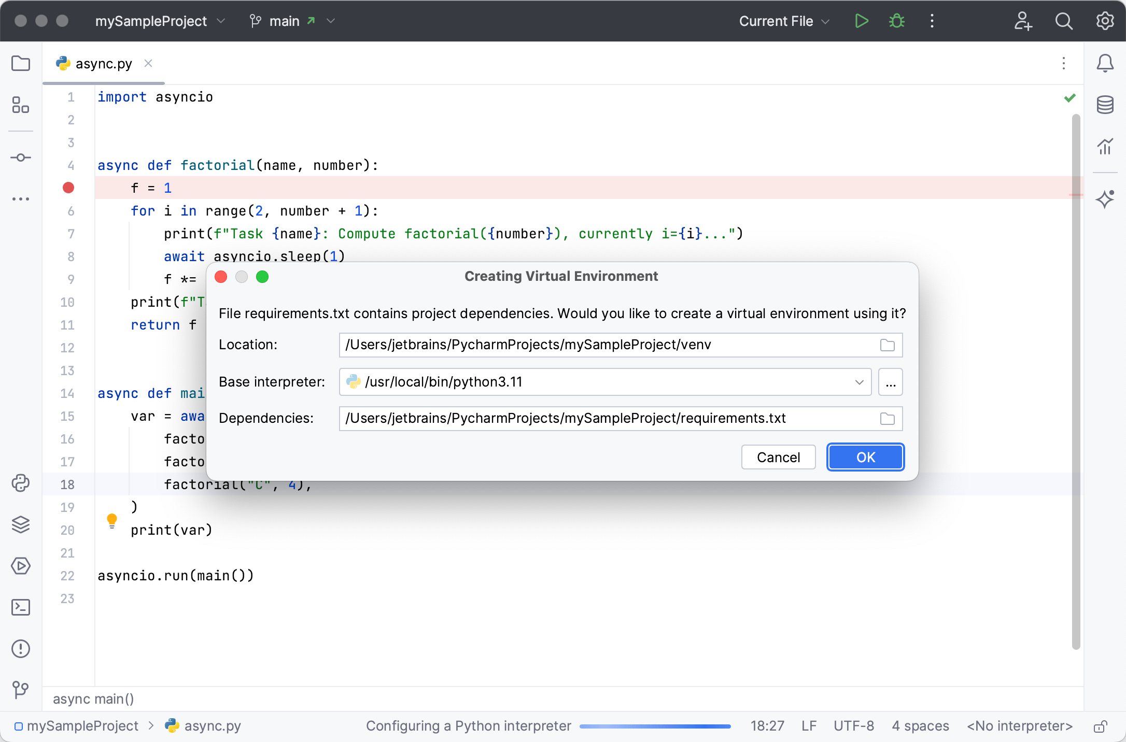Open the Project tool window
The height and width of the screenshot is (742, 1126).
coord(21,63)
